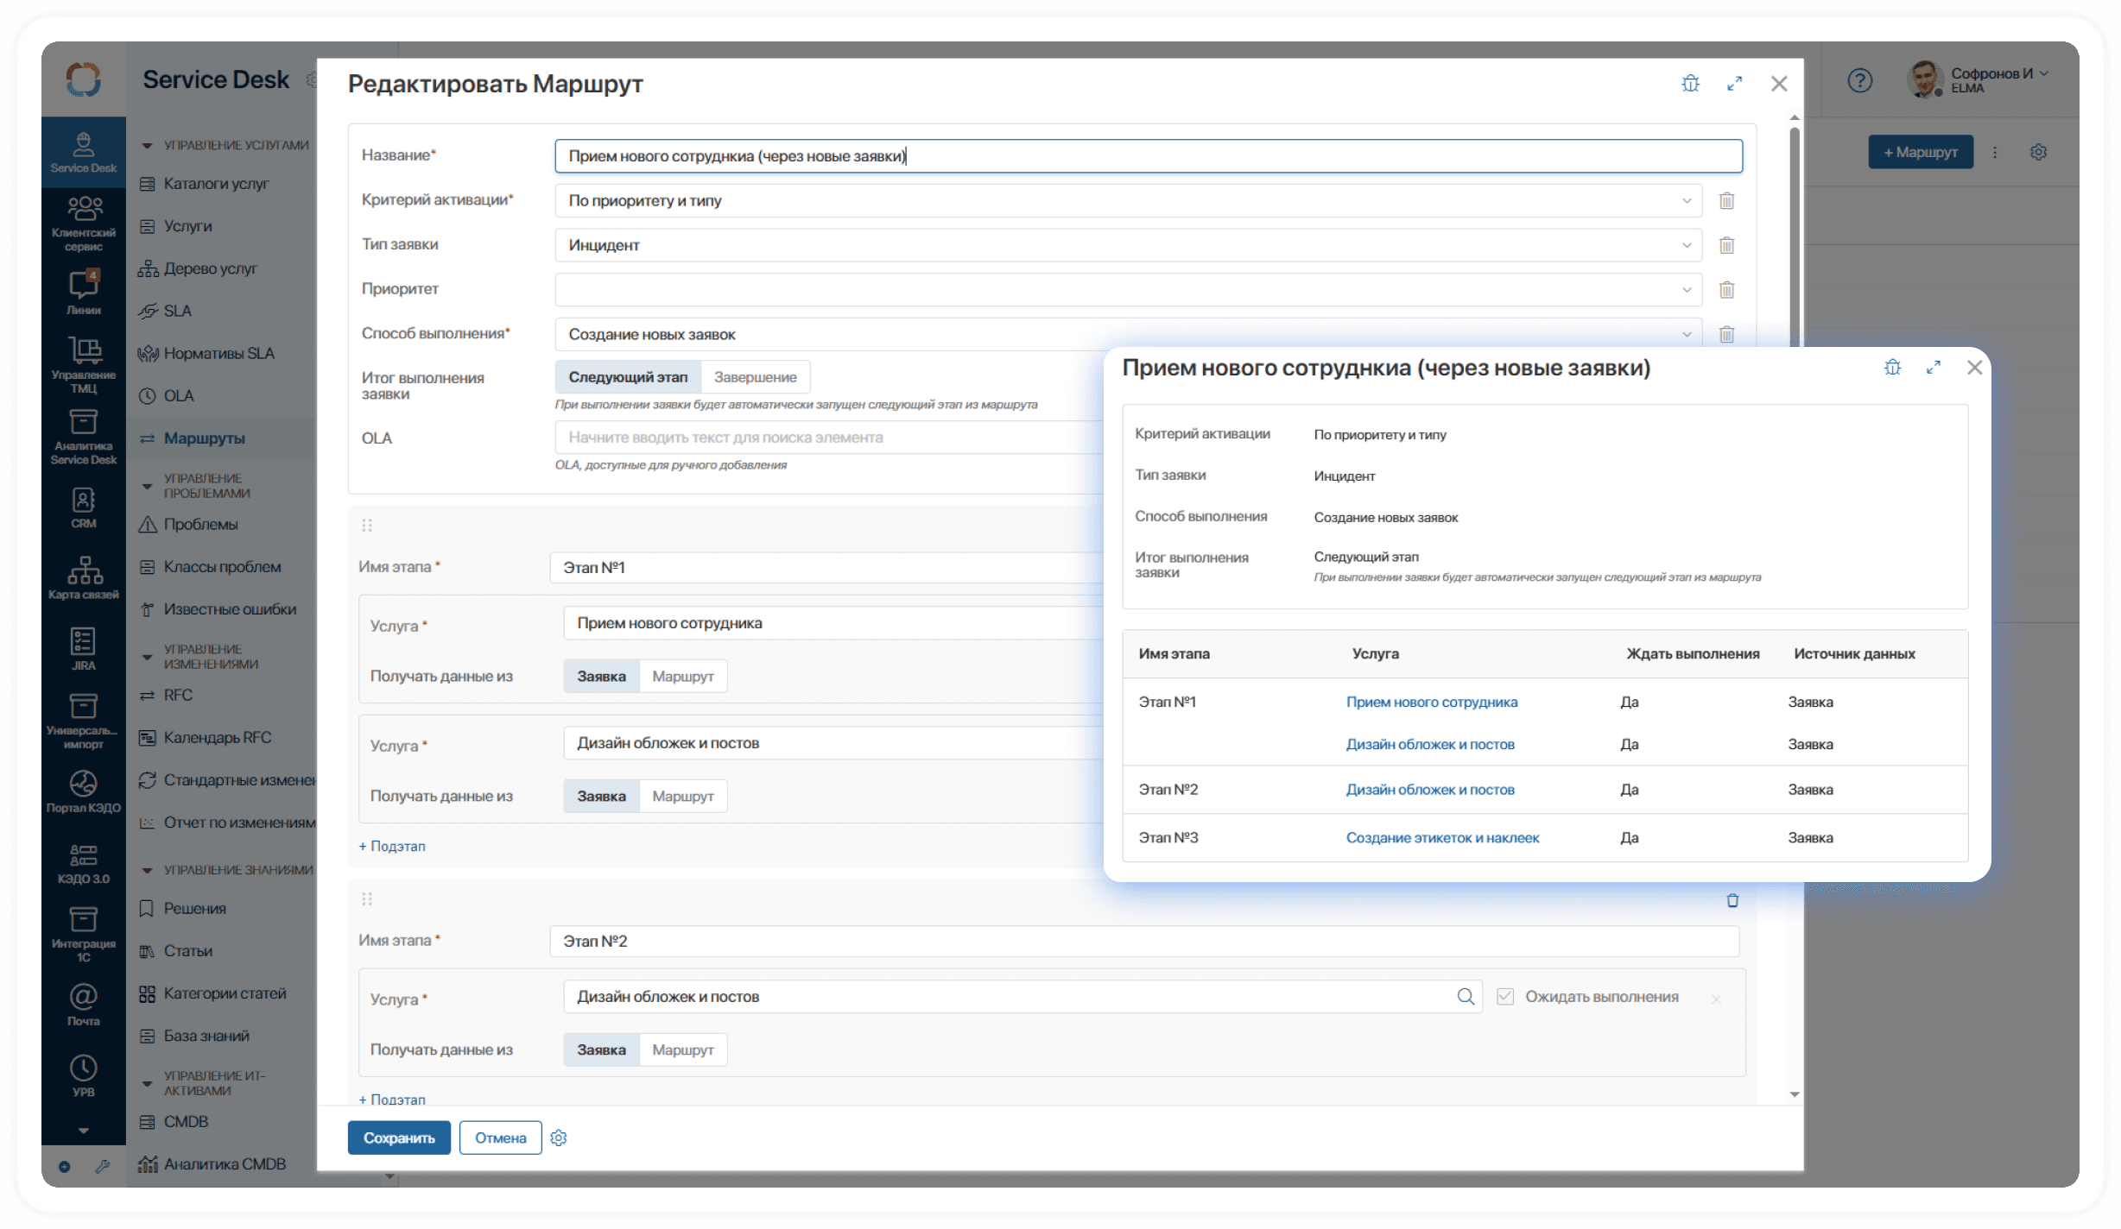Open Нормативы SLA menu item
The height and width of the screenshot is (1229, 2121).
click(218, 354)
